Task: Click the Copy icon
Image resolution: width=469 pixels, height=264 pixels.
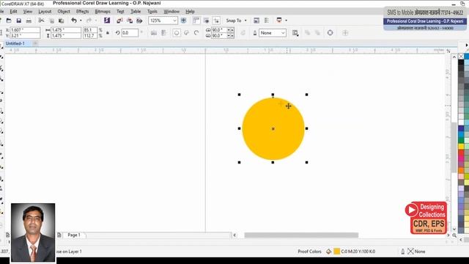Action: (51, 21)
